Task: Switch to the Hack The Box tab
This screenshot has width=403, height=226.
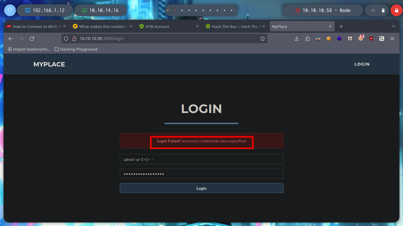Action: tap(233, 26)
